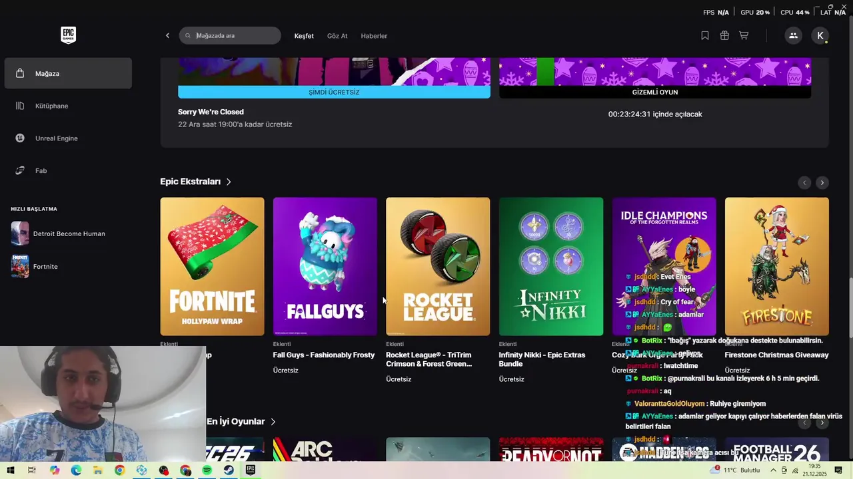This screenshot has width=853, height=479.
Task: Open the Football Manager 26 thumbnail
Action: point(777,449)
